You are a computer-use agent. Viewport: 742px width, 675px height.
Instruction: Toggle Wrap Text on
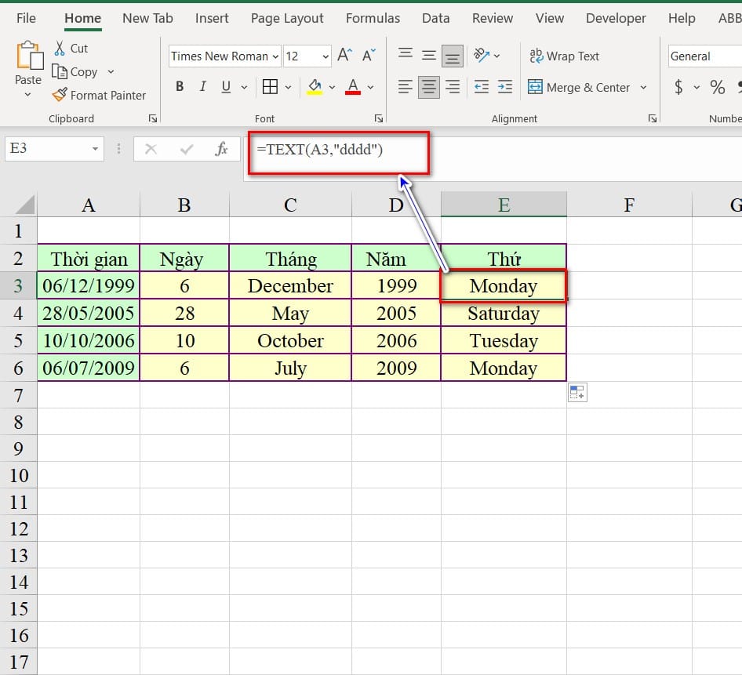pos(564,56)
